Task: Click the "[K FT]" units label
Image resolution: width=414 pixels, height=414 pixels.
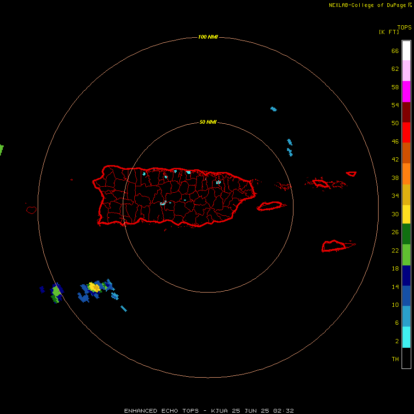Action: pyautogui.click(x=389, y=32)
